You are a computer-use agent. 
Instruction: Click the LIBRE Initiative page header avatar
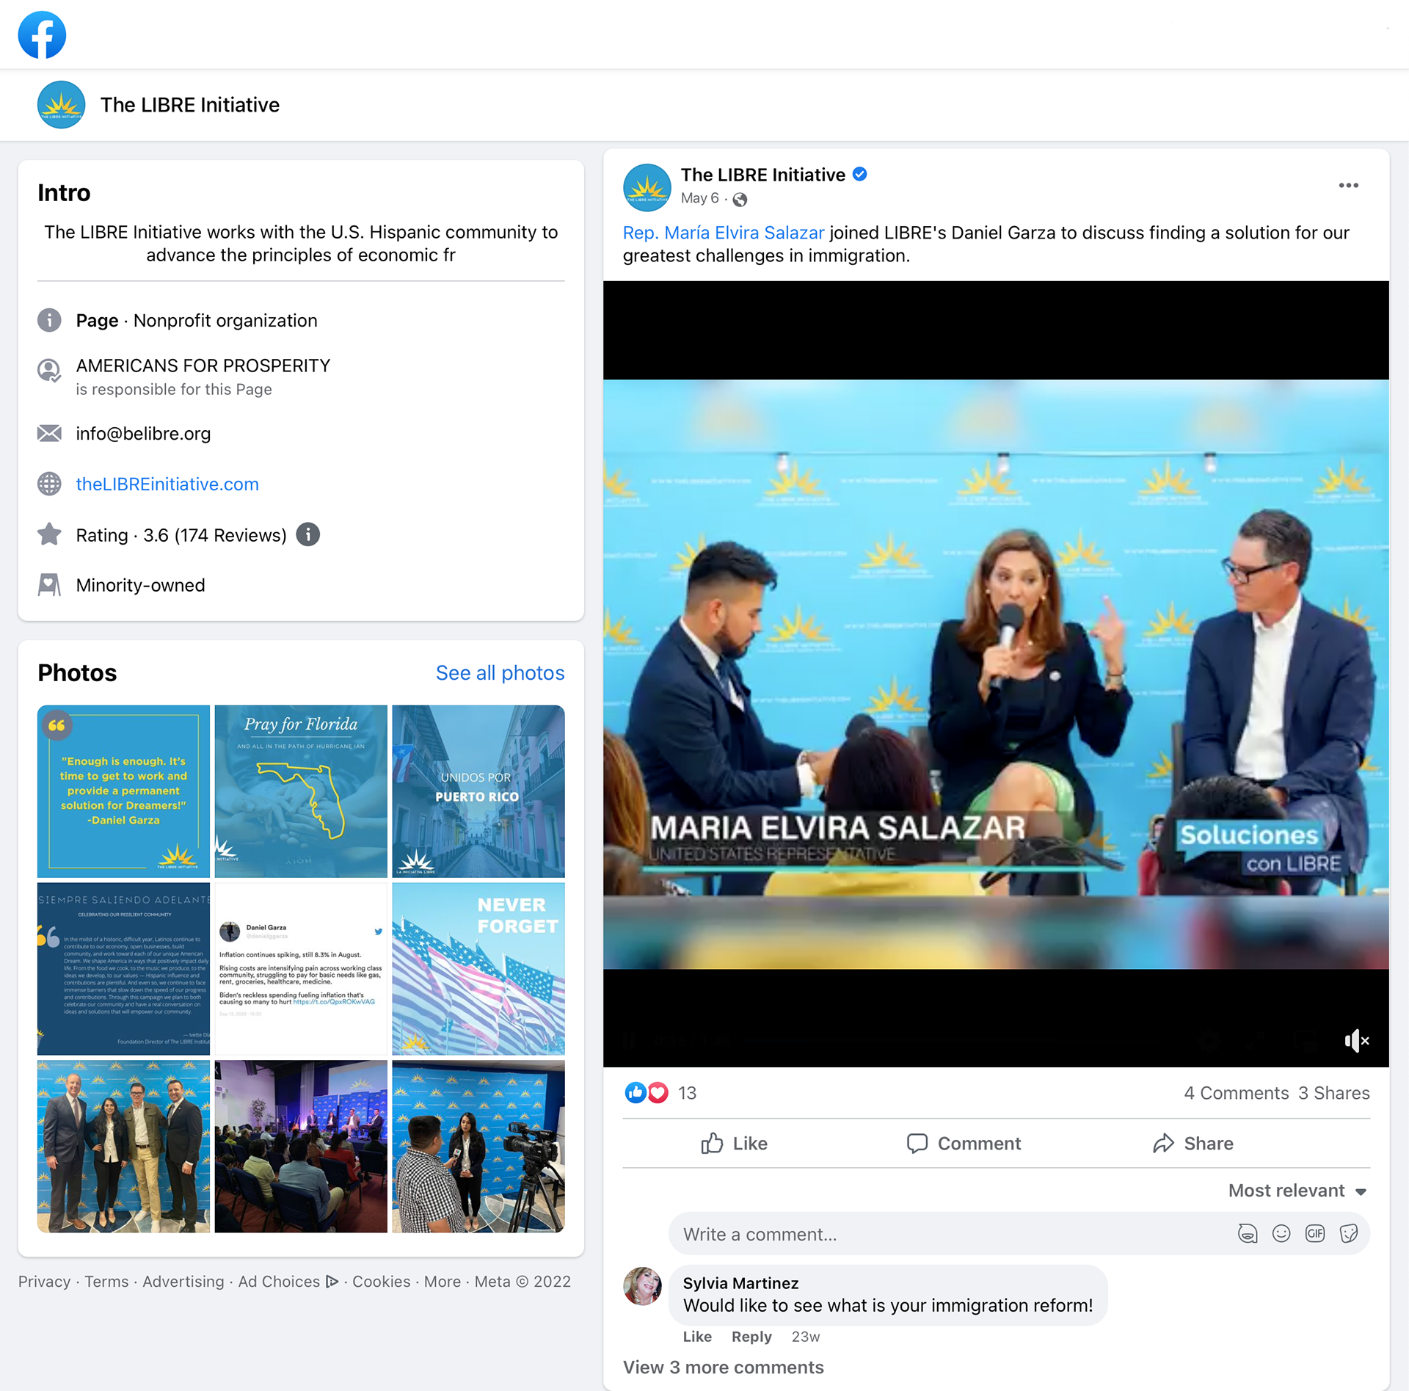61,105
